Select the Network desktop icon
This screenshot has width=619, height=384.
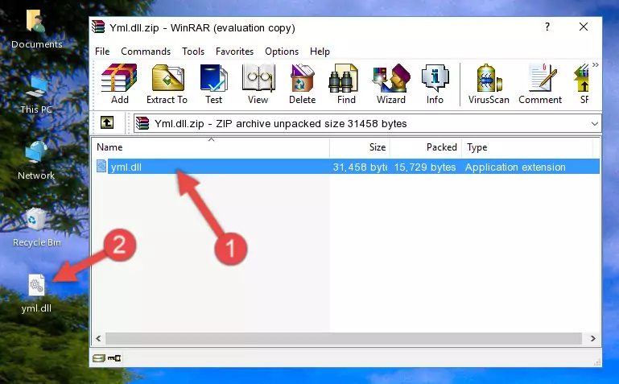36,161
